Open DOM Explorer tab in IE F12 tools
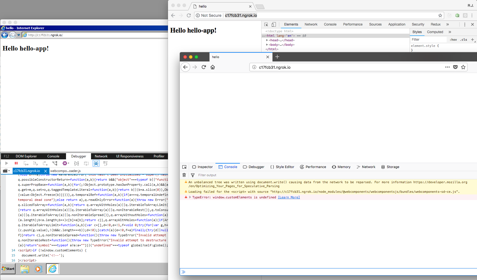The width and height of the screenshot is (477, 280). tap(26, 156)
